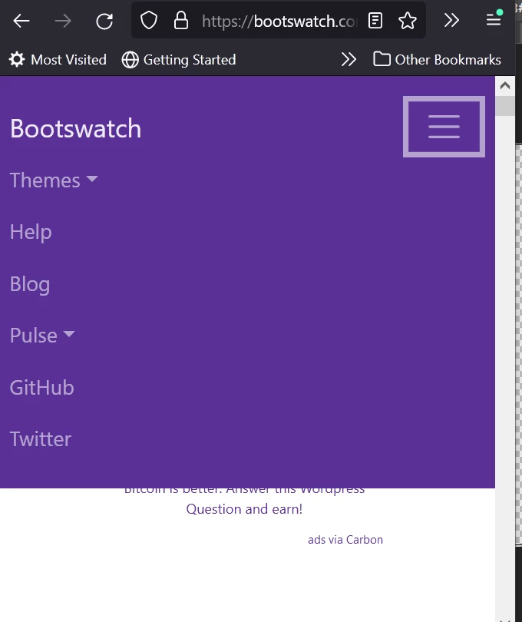Image resolution: width=522 pixels, height=622 pixels.
Task: Open Other Bookmarks folder
Action: tap(437, 59)
